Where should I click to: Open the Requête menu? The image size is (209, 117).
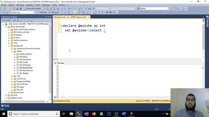point(30,5)
